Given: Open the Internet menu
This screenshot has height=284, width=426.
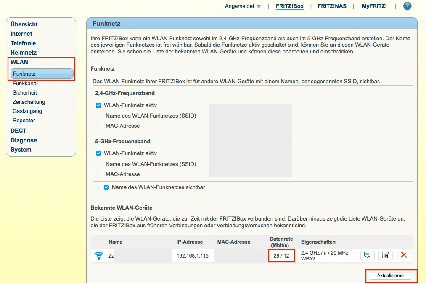Looking at the screenshot, I should pyautogui.click(x=21, y=34).
